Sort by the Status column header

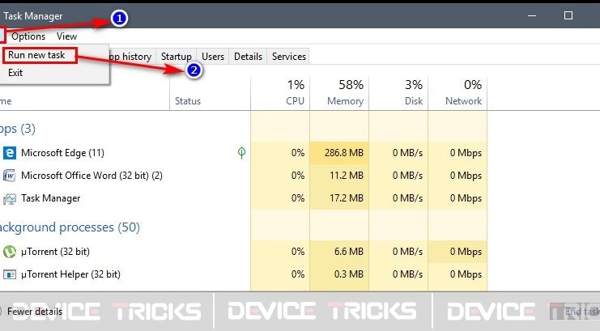[x=210, y=94]
